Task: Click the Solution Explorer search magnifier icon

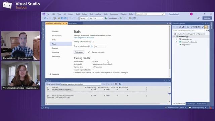Action: tap(207, 31)
